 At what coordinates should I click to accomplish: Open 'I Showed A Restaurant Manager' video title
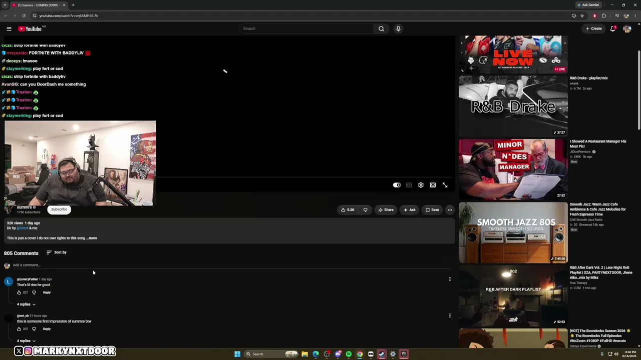pyautogui.click(x=598, y=144)
